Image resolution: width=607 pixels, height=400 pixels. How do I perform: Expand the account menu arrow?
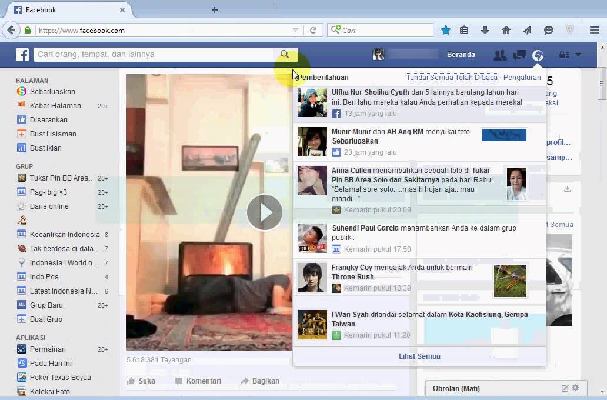click(578, 55)
